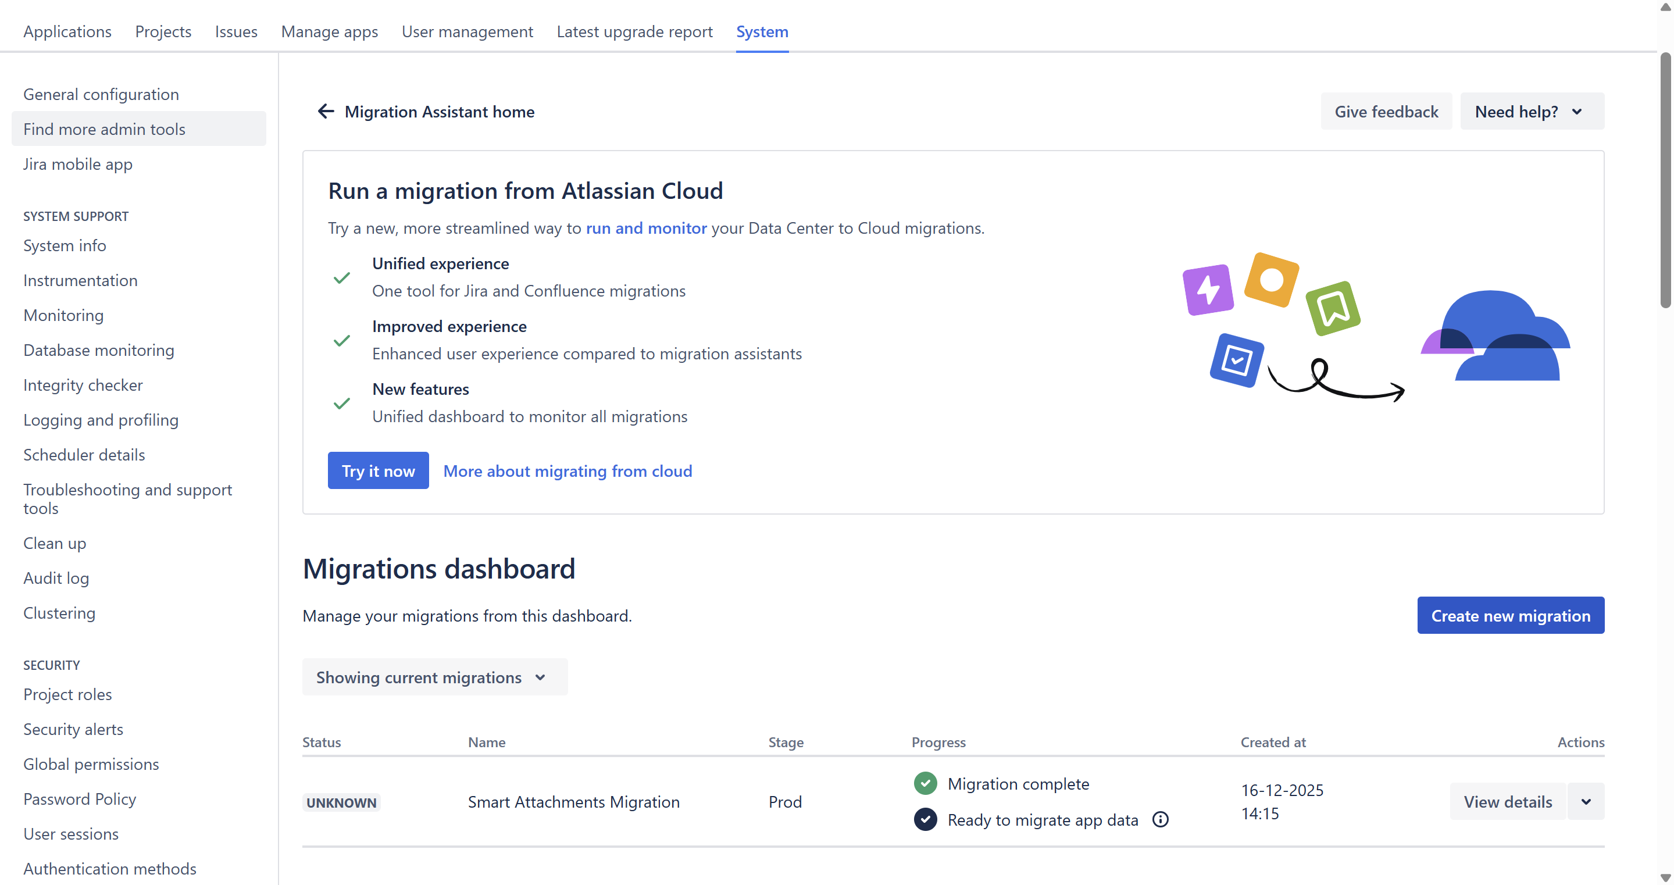Screen dimensions: 1674x885
Task: Open More about migrating from cloud link
Action: (567, 470)
